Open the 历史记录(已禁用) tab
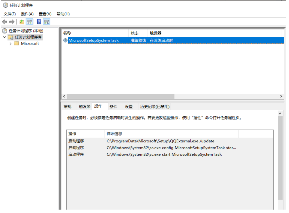The image size is (289, 213). (155, 107)
